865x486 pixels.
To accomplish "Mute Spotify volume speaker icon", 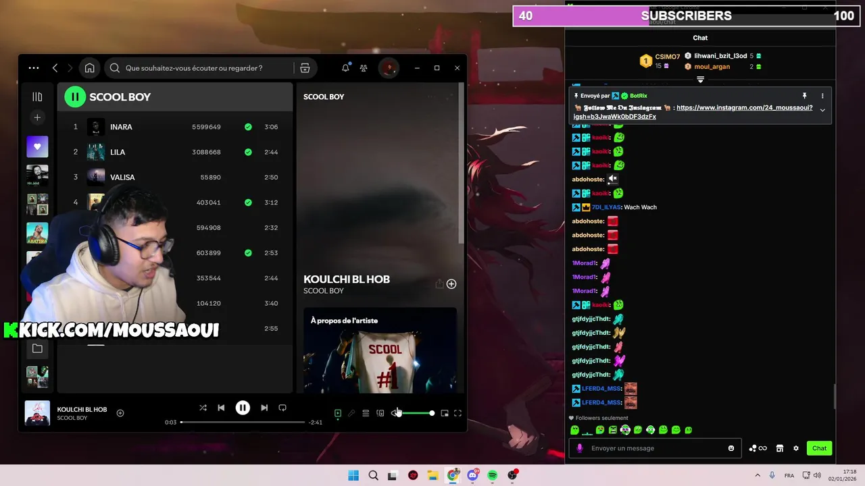I will [395, 413].
